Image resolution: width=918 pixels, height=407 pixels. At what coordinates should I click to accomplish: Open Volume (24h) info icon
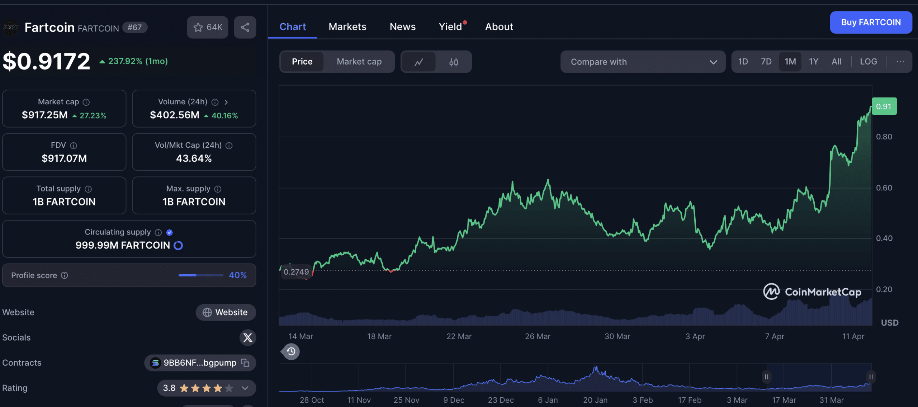tap(215, 102)
